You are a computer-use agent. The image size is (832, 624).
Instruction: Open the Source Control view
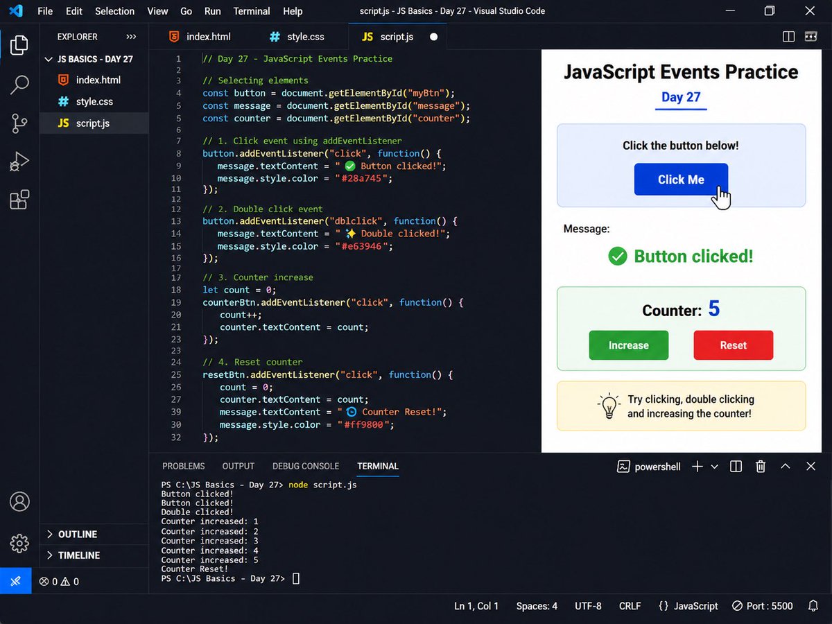tap(19, 124)
